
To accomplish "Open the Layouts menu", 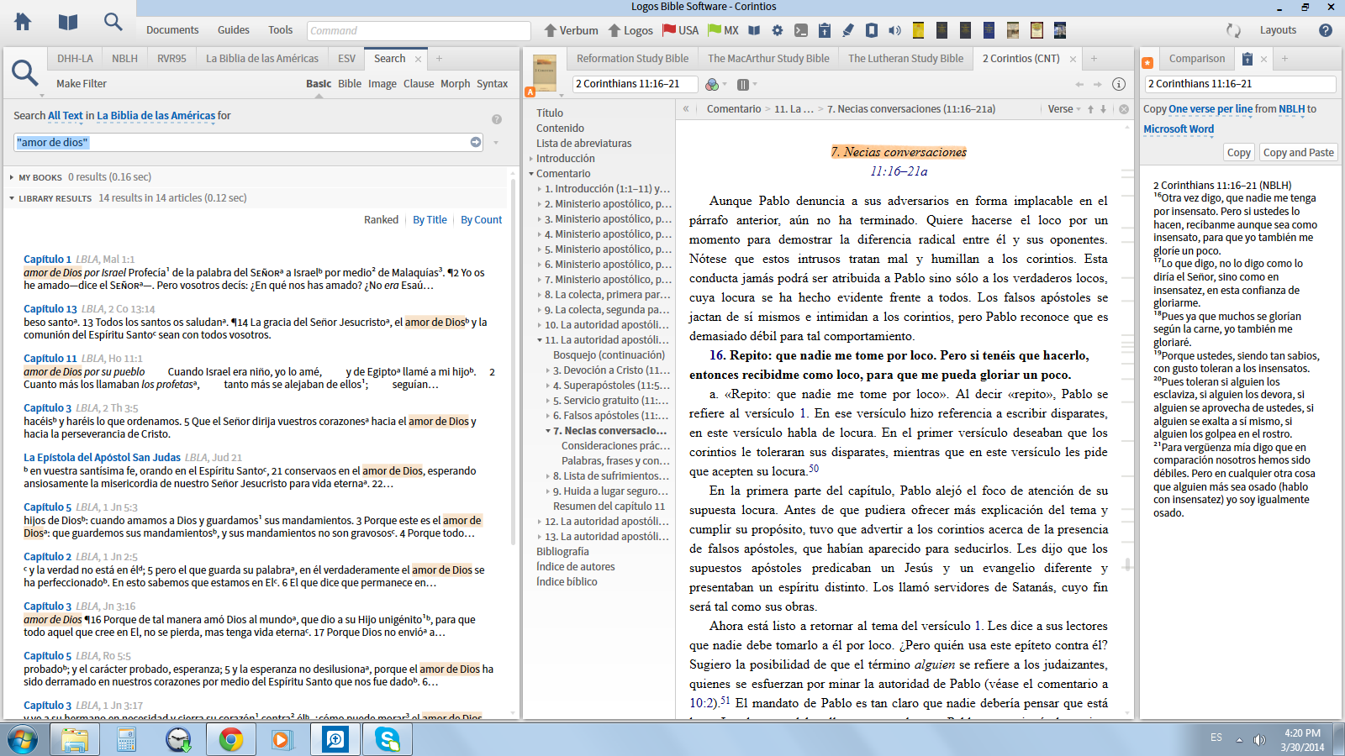I will [1278, 30].
